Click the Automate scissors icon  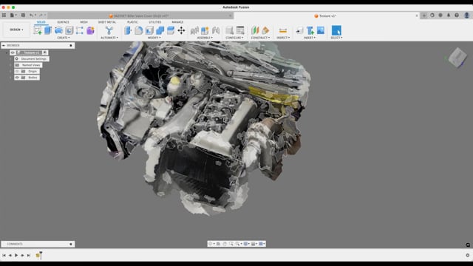[109, 30]
